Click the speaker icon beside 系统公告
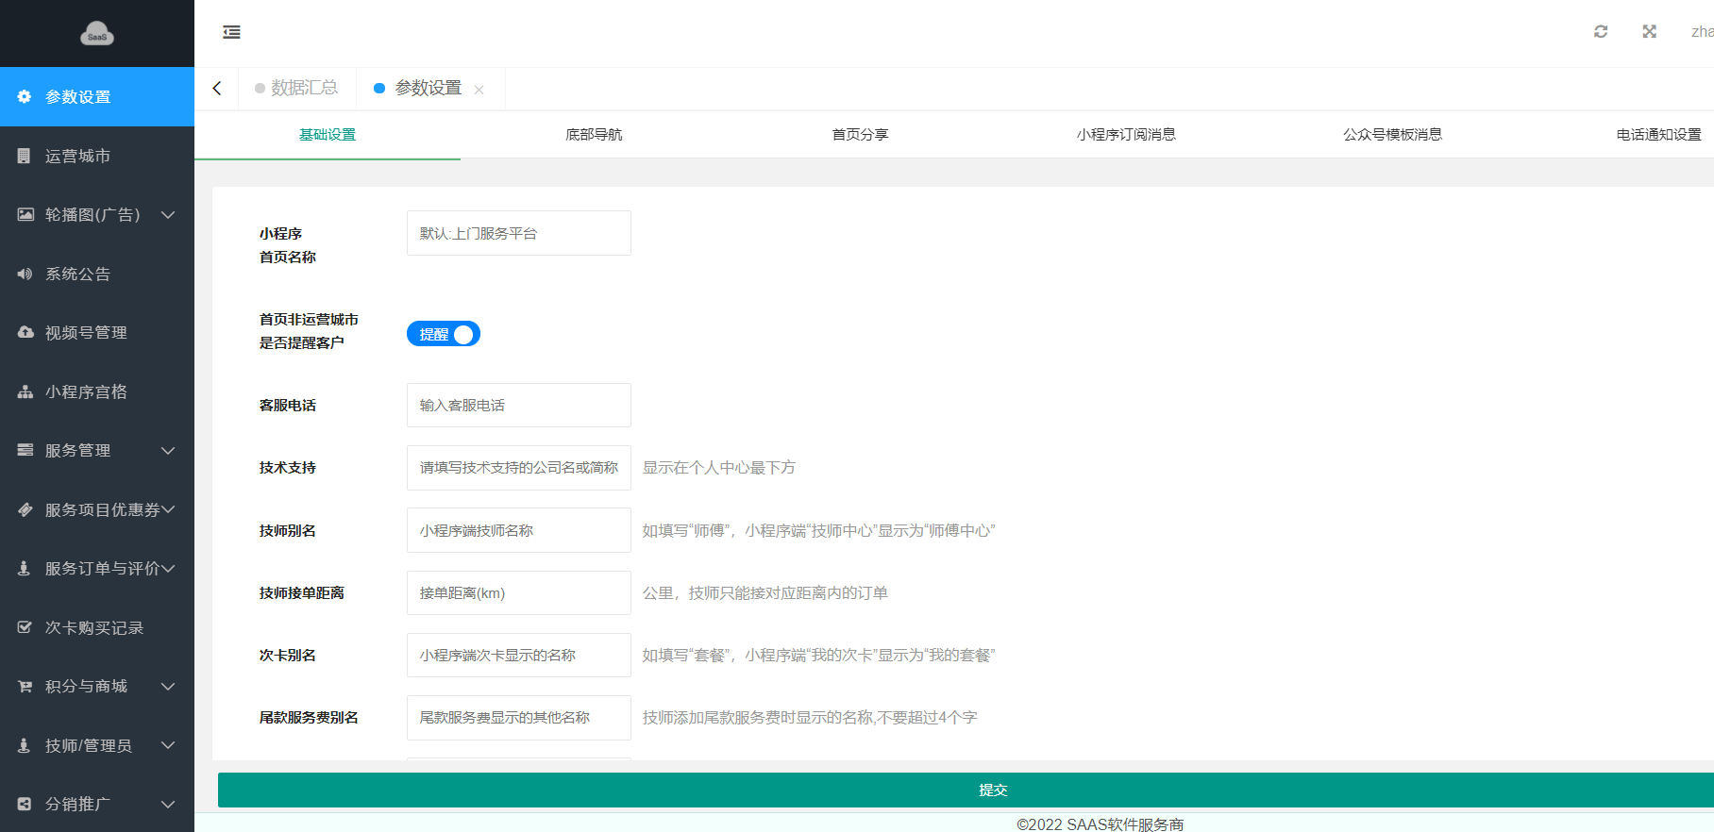The height and width of the screenshot is (832, 1714). coord(25,274)
